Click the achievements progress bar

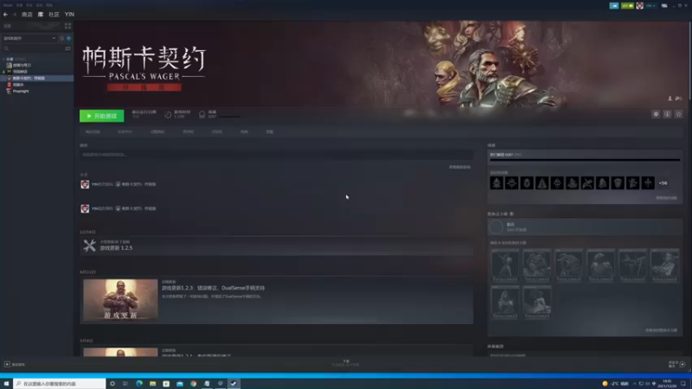585,160
